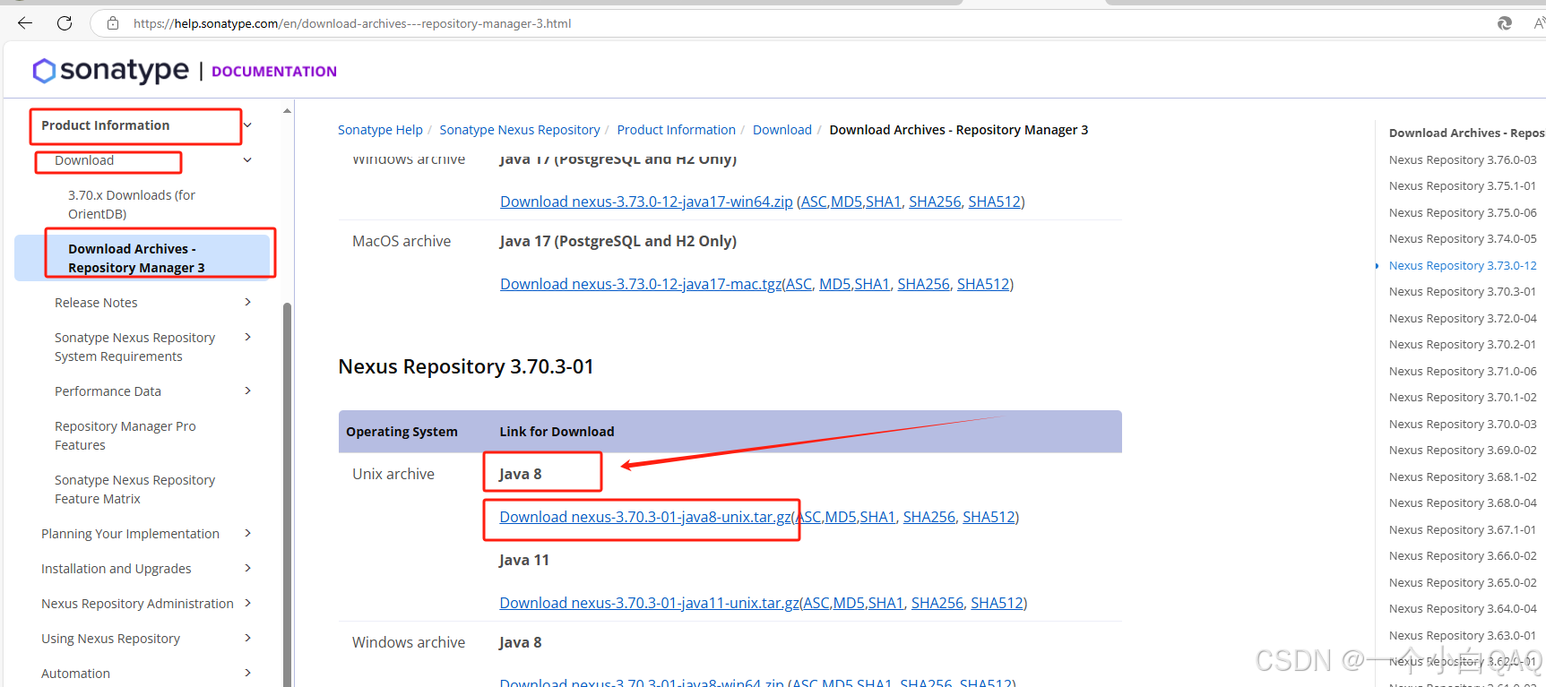
Task: Open SHA256 link for java17-win64.zip
Action: point(935,202)
